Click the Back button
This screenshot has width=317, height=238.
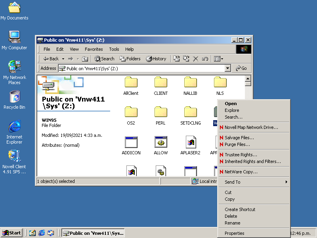[x=51, y=59]
